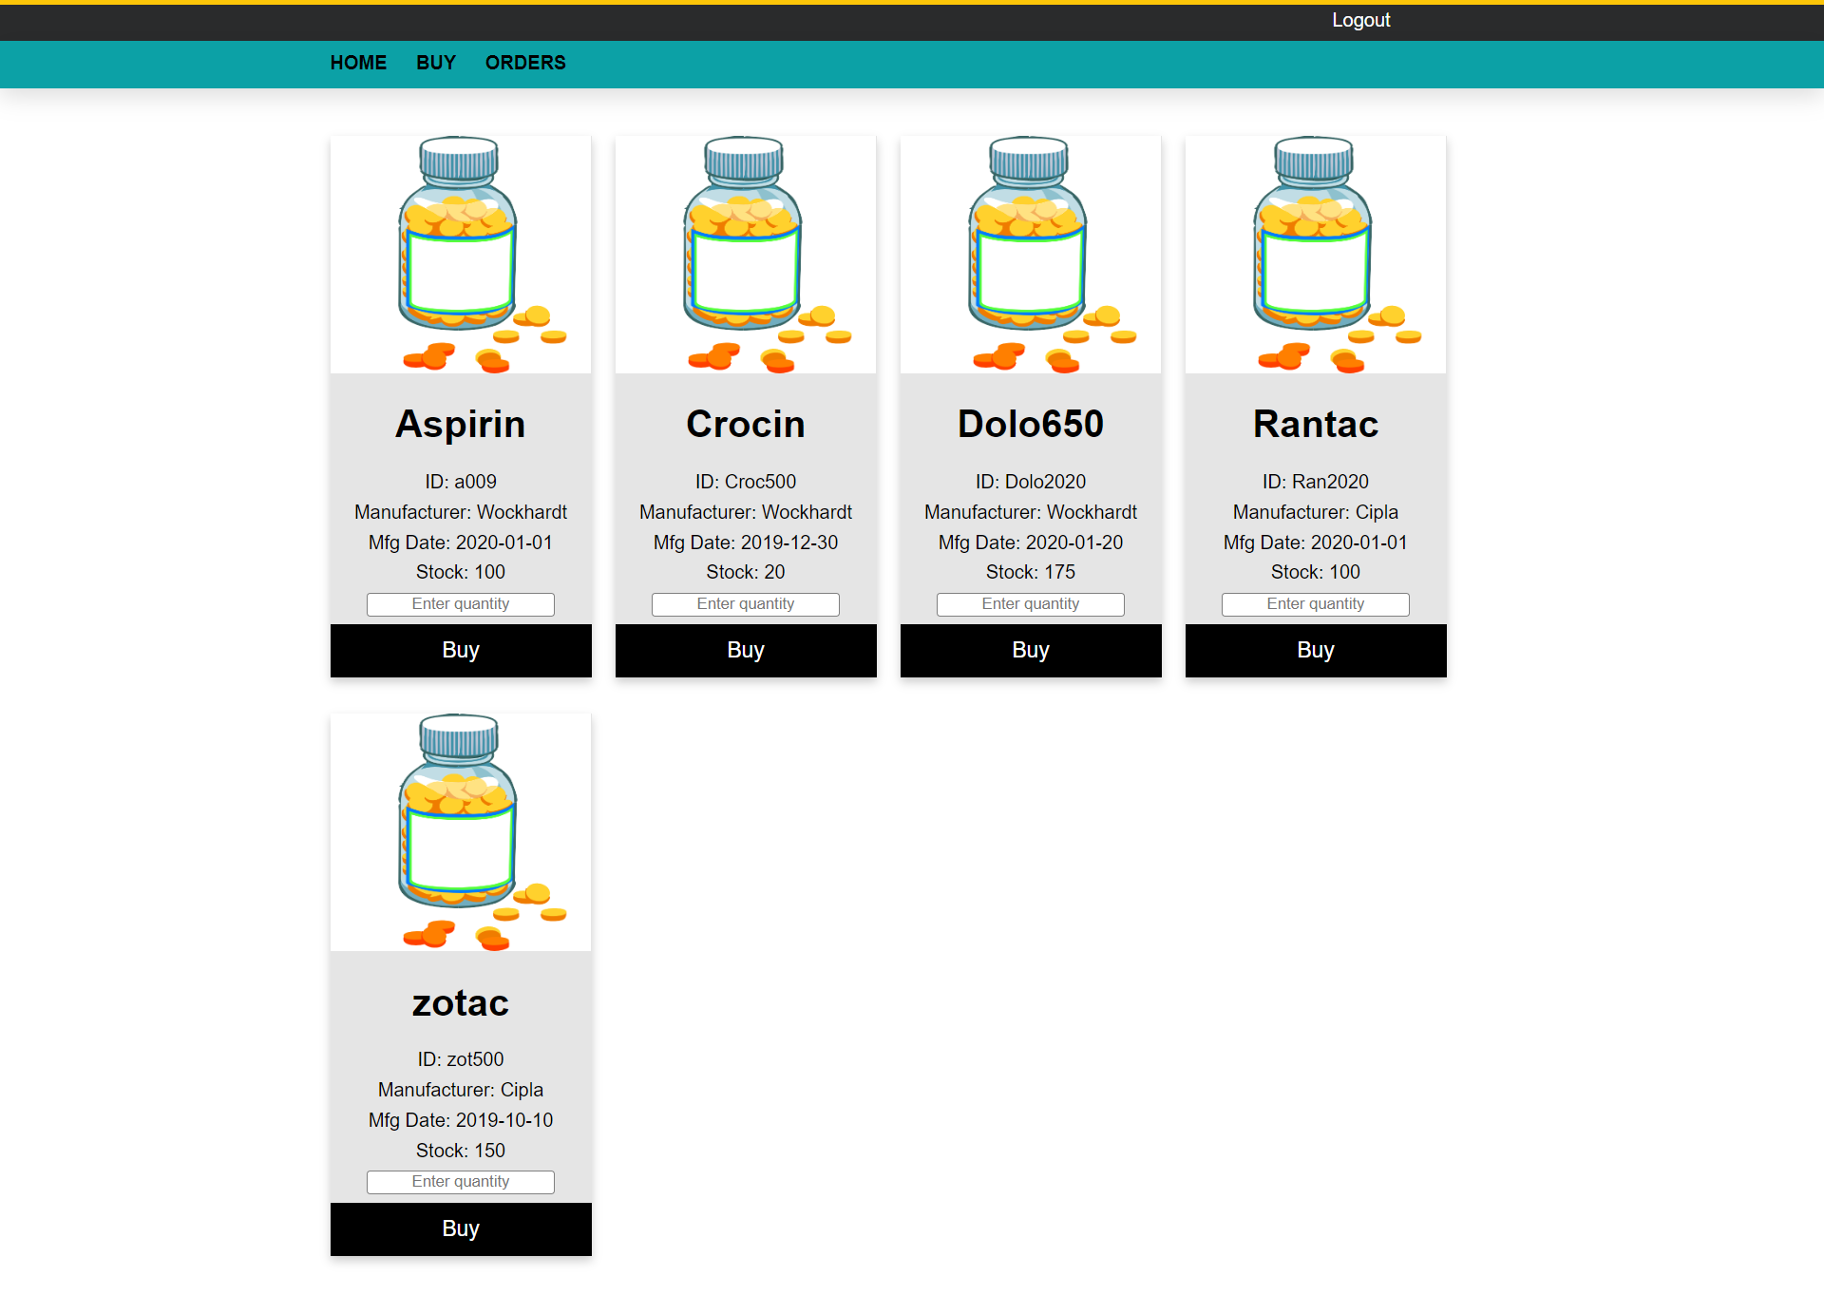Click the Rantac medicine bottle picture
The image size is (1824, 1314).
tap(1315, 253)
